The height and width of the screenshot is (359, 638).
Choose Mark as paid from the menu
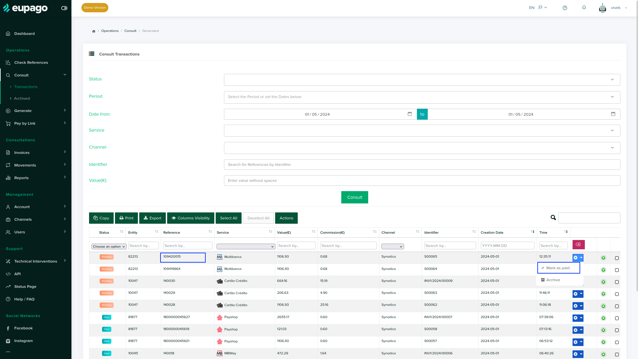pyautogui.click(x=559, y=268)
